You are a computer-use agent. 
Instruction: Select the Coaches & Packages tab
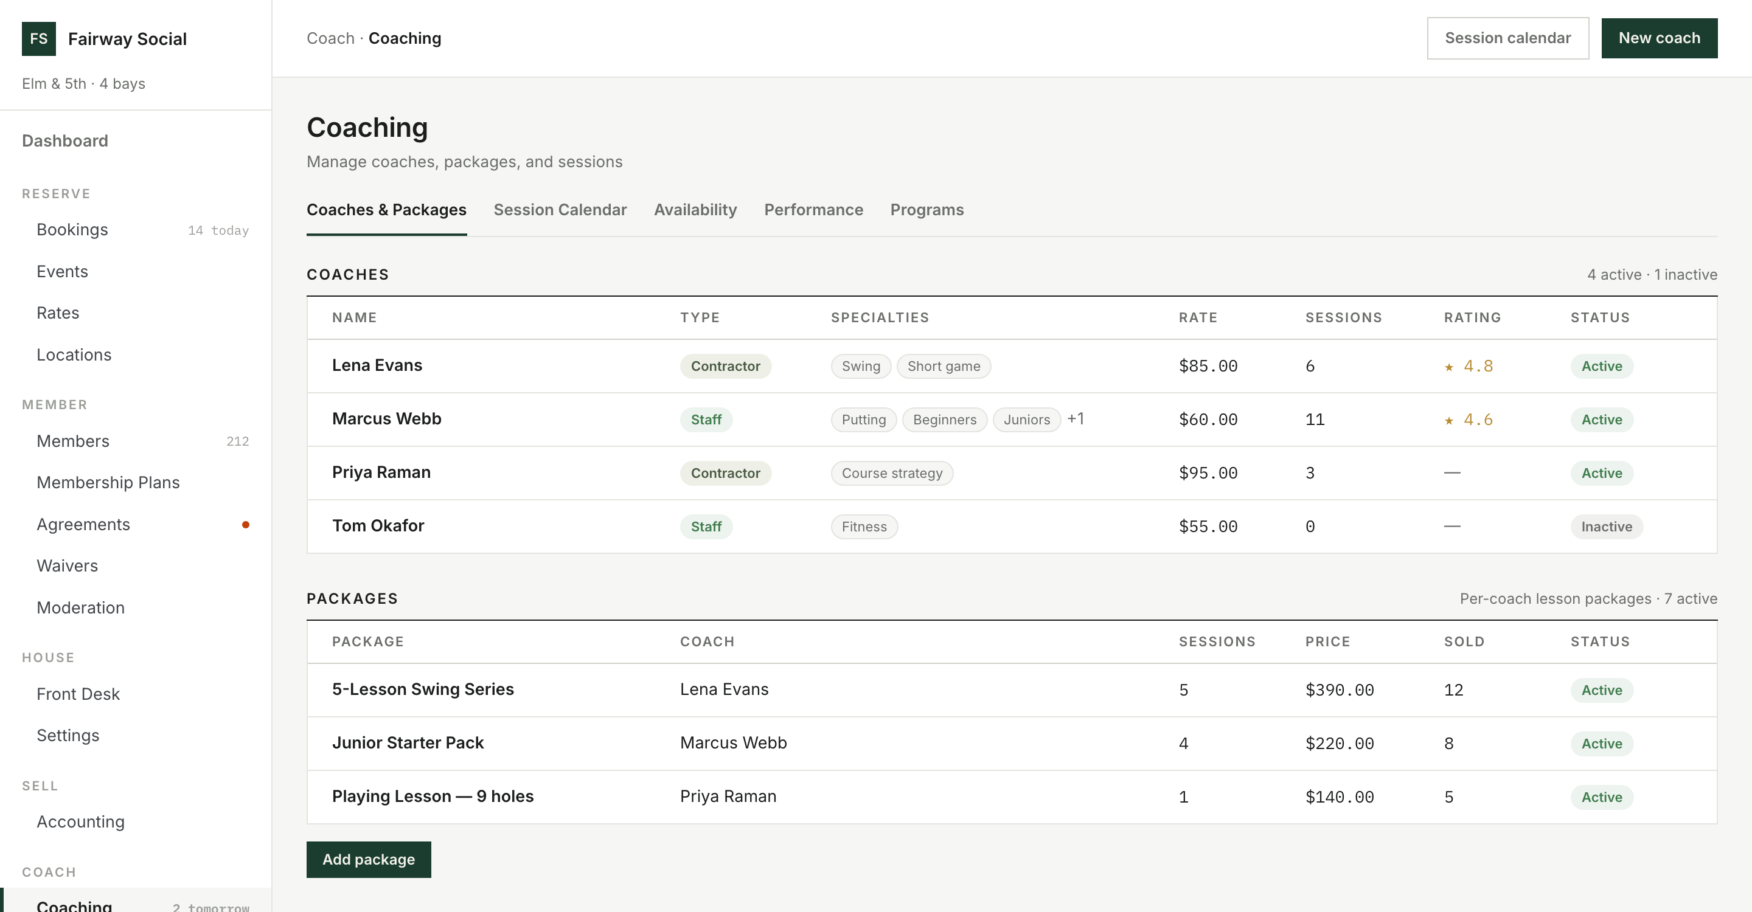[x=386, y=210]
